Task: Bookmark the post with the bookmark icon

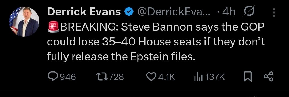Action: (248, 77)
